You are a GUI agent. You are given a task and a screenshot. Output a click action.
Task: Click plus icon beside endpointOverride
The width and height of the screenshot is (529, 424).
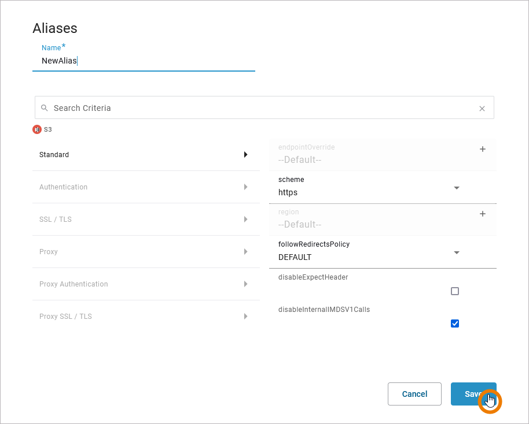(483, 149)
